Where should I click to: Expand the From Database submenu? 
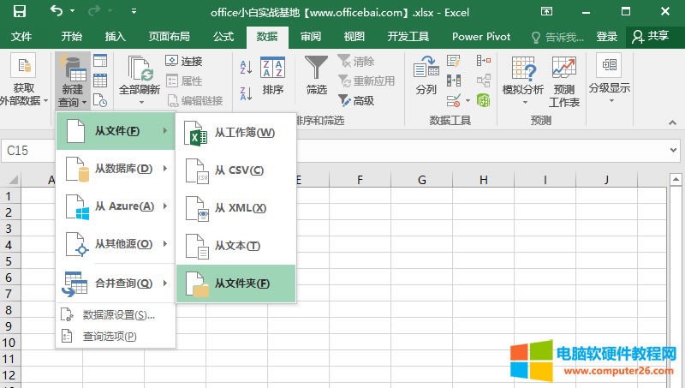tap(115, 169)
